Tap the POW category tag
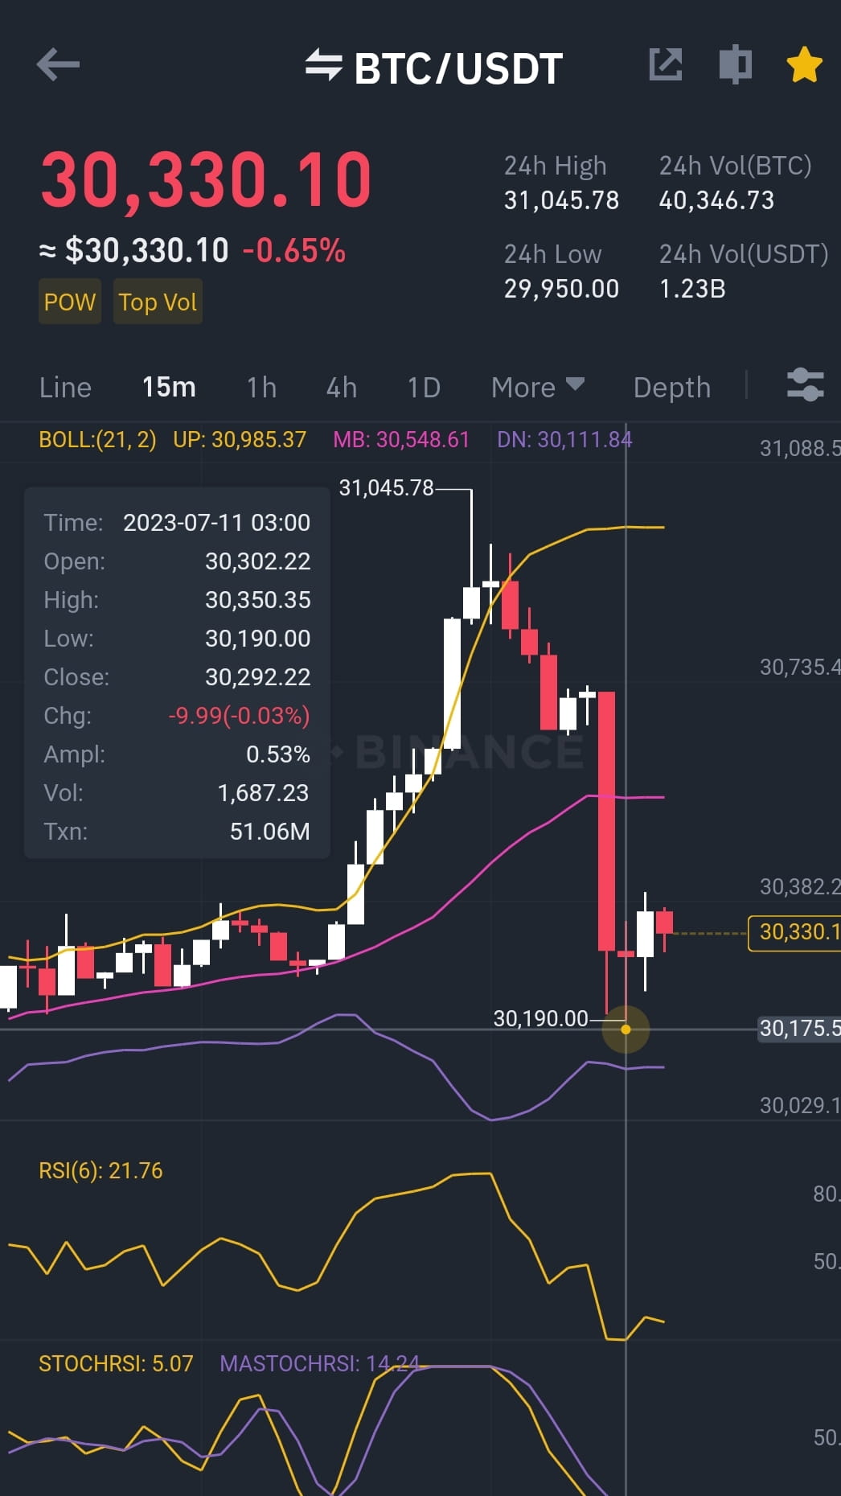The width and height of the screenshot is (841, 1496). tap(70, 302)
